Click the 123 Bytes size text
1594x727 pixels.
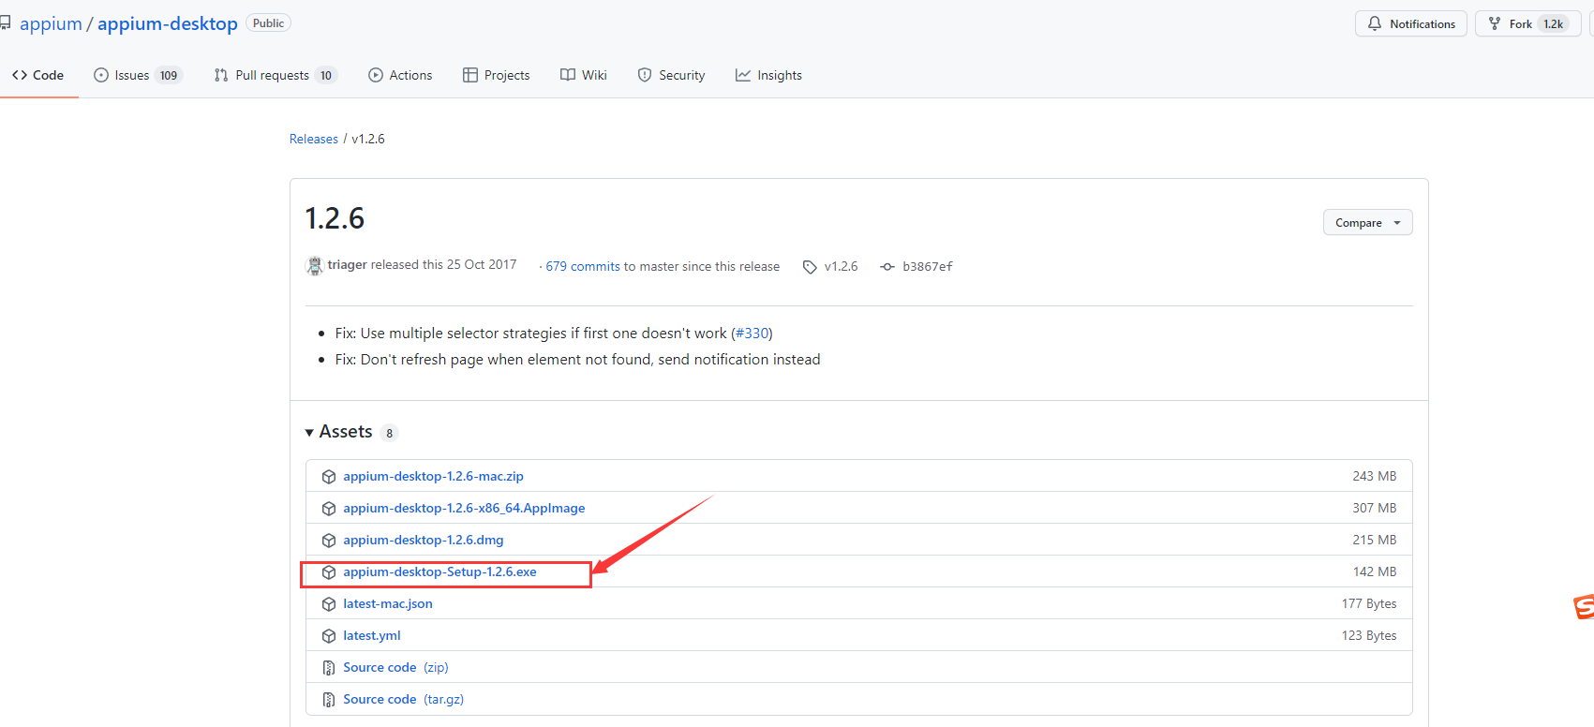[1369, 635]
